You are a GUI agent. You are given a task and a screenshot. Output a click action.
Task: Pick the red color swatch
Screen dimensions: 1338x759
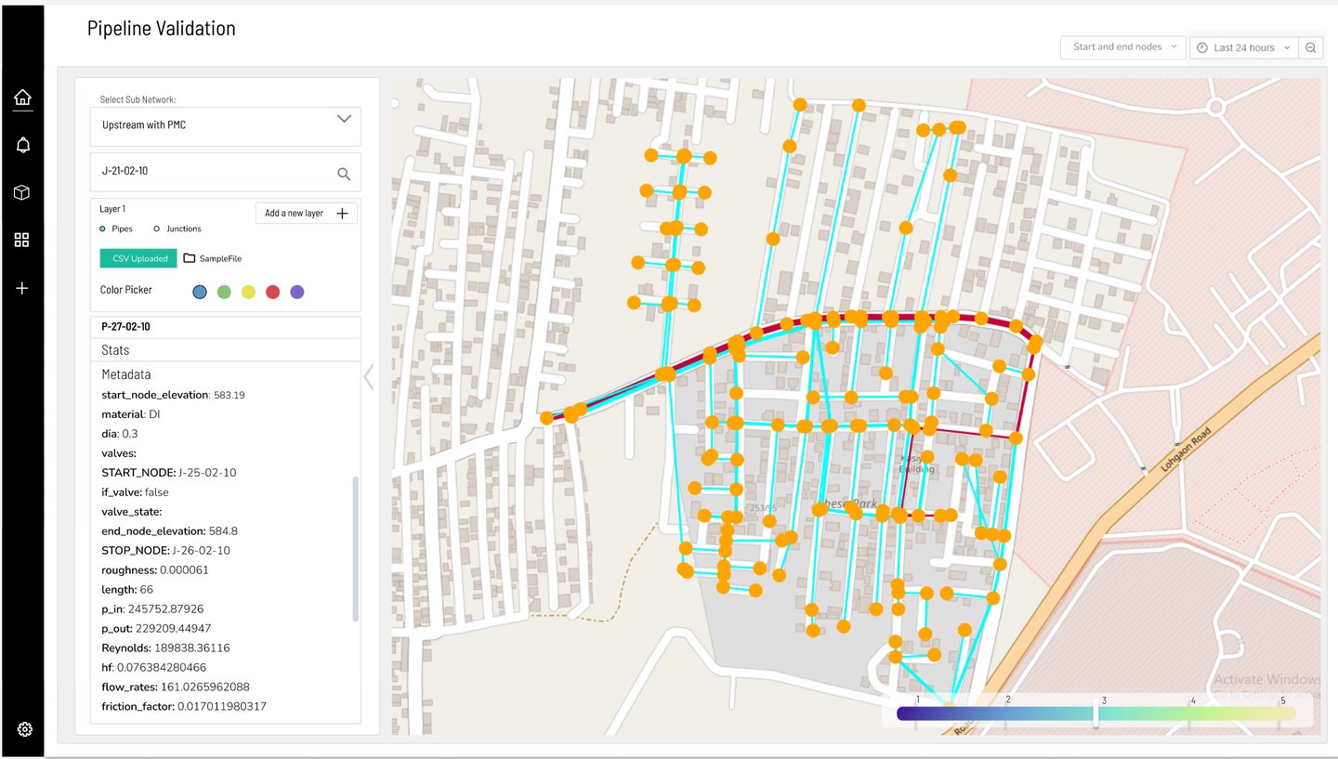coord(272,292)
